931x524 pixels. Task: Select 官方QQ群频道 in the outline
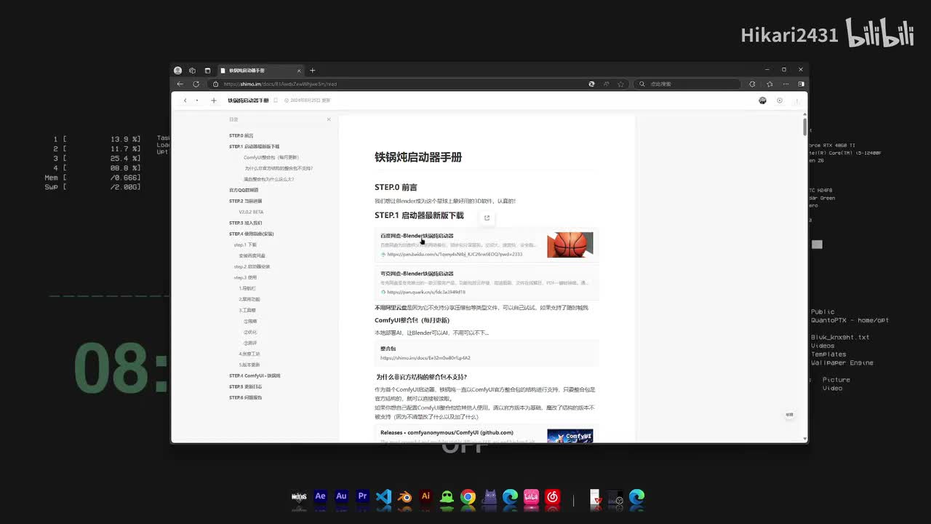pos(244,190)
